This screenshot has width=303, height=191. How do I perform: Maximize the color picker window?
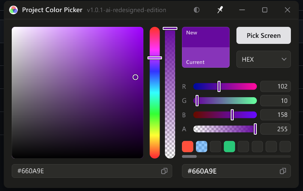pyautogui.click(x=264, y=10)
